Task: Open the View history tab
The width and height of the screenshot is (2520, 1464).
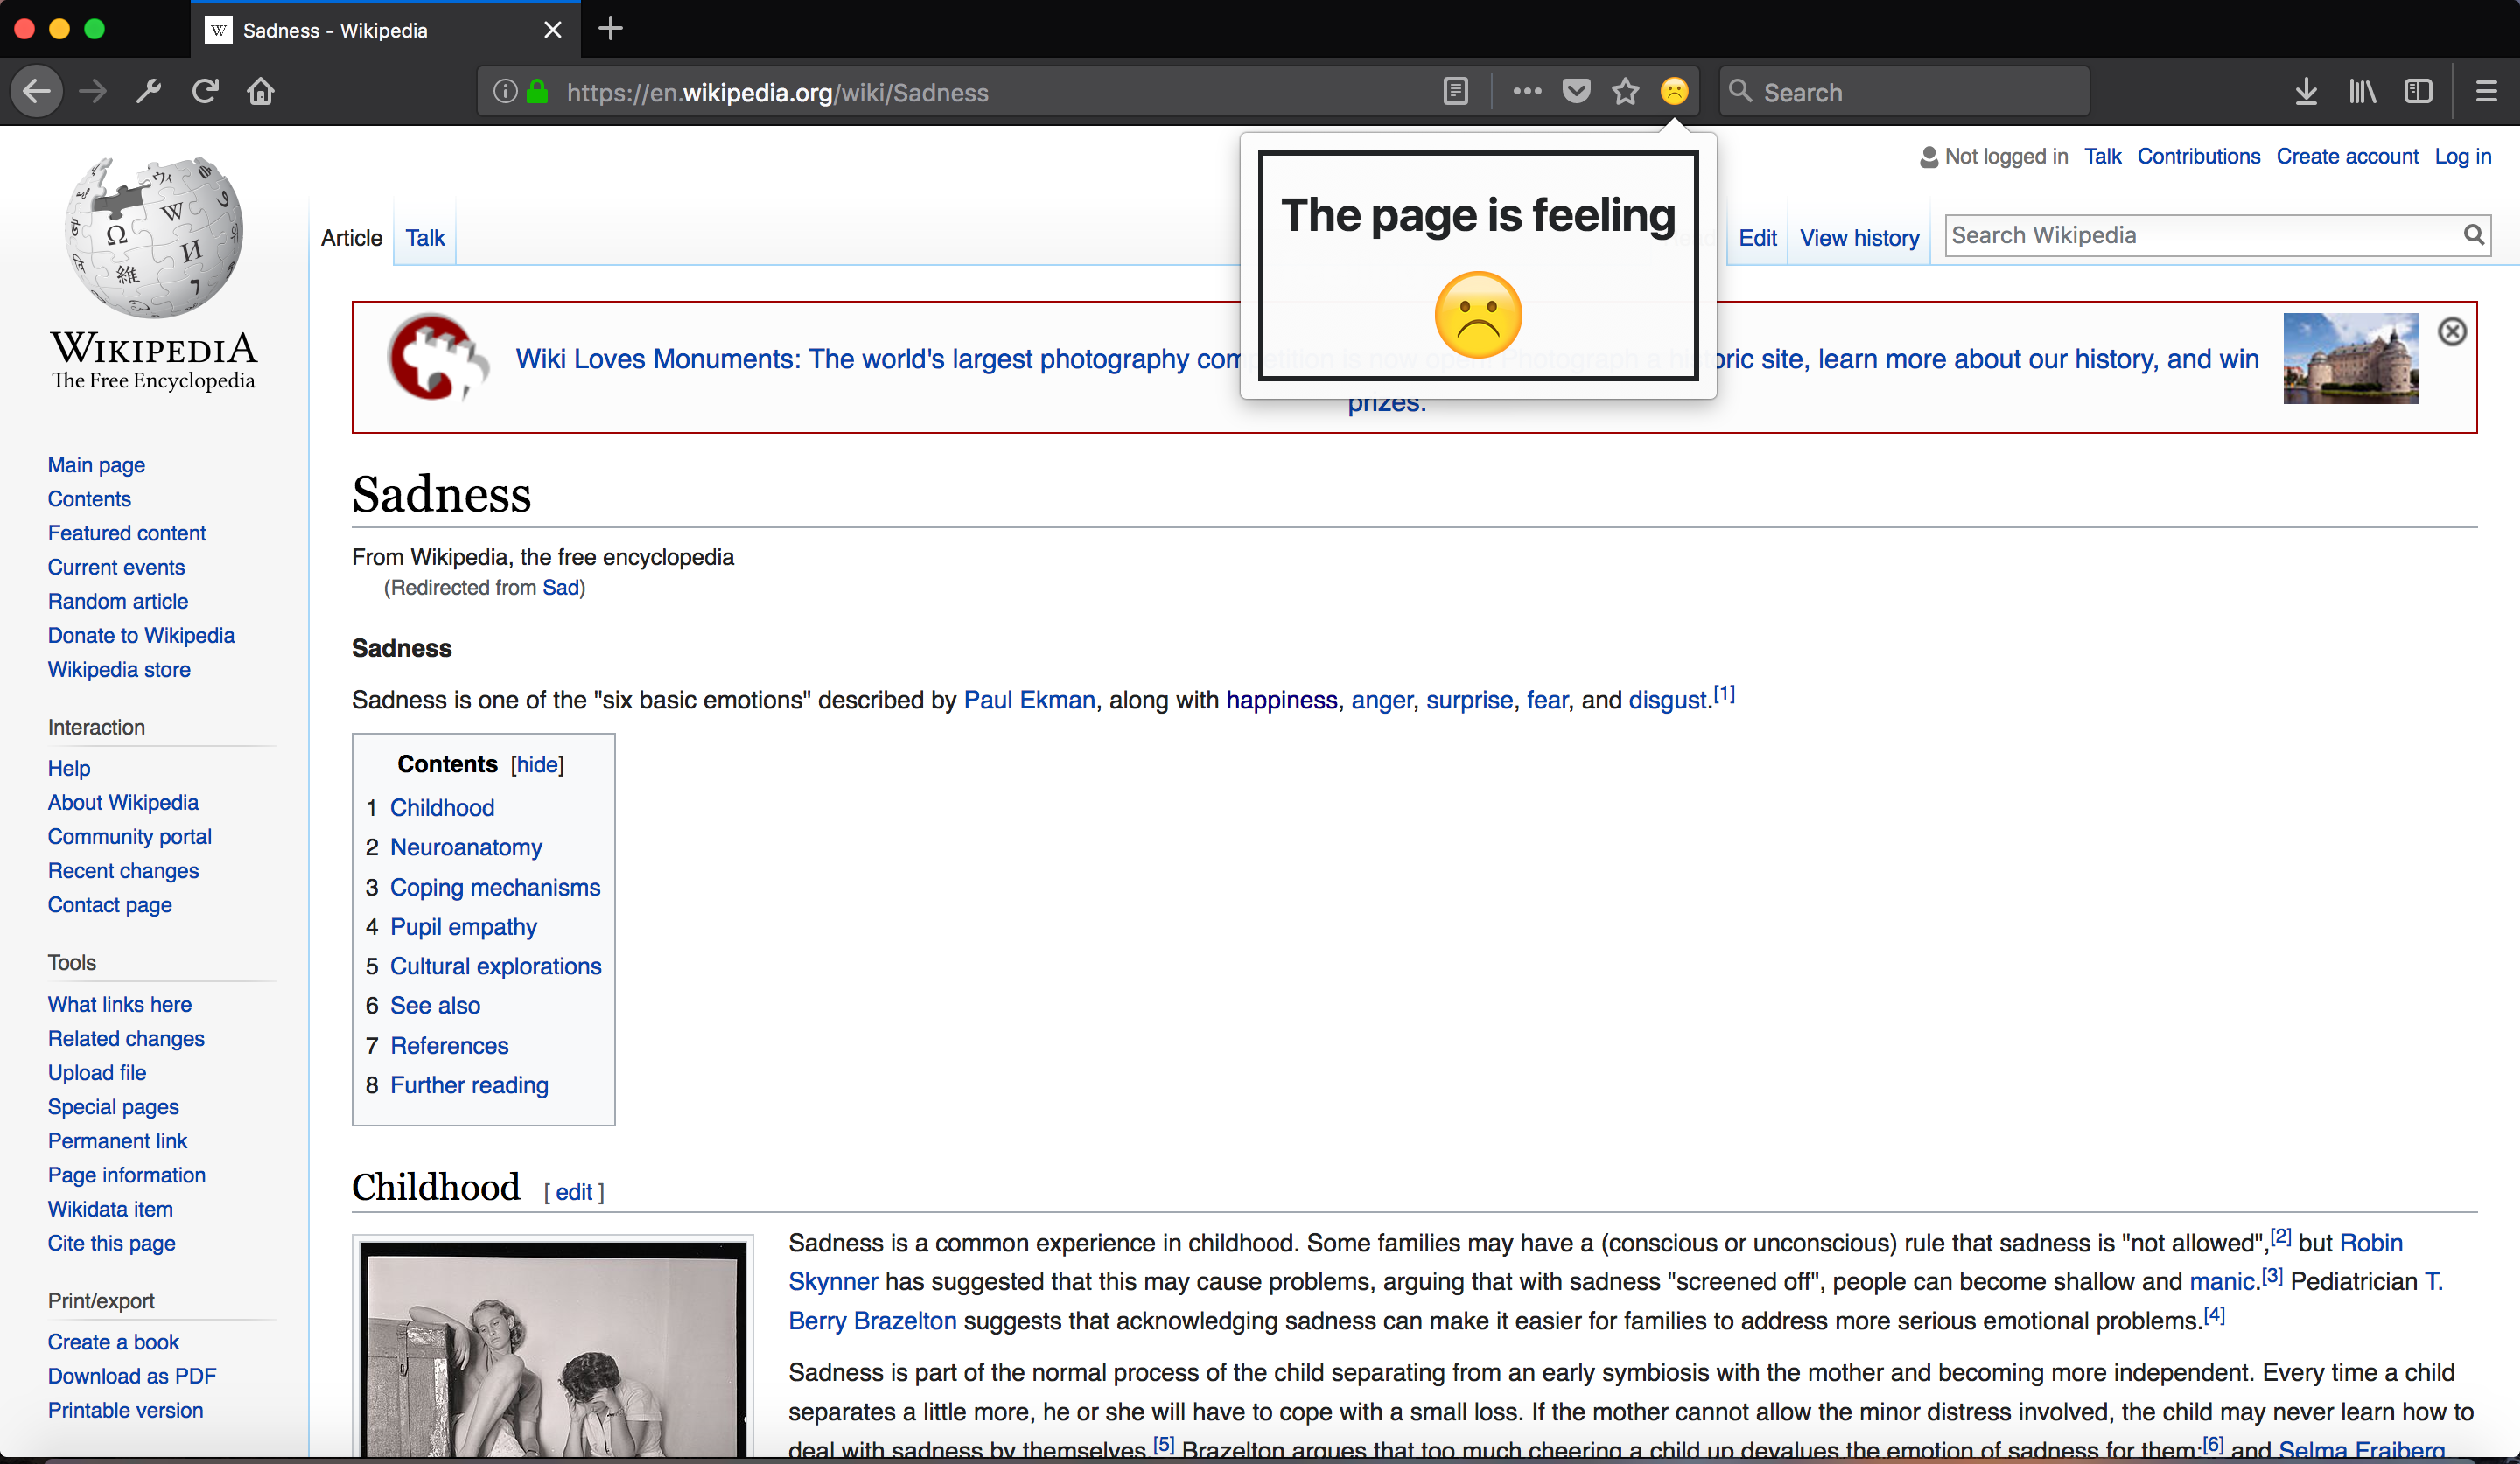Action: 1859,238
